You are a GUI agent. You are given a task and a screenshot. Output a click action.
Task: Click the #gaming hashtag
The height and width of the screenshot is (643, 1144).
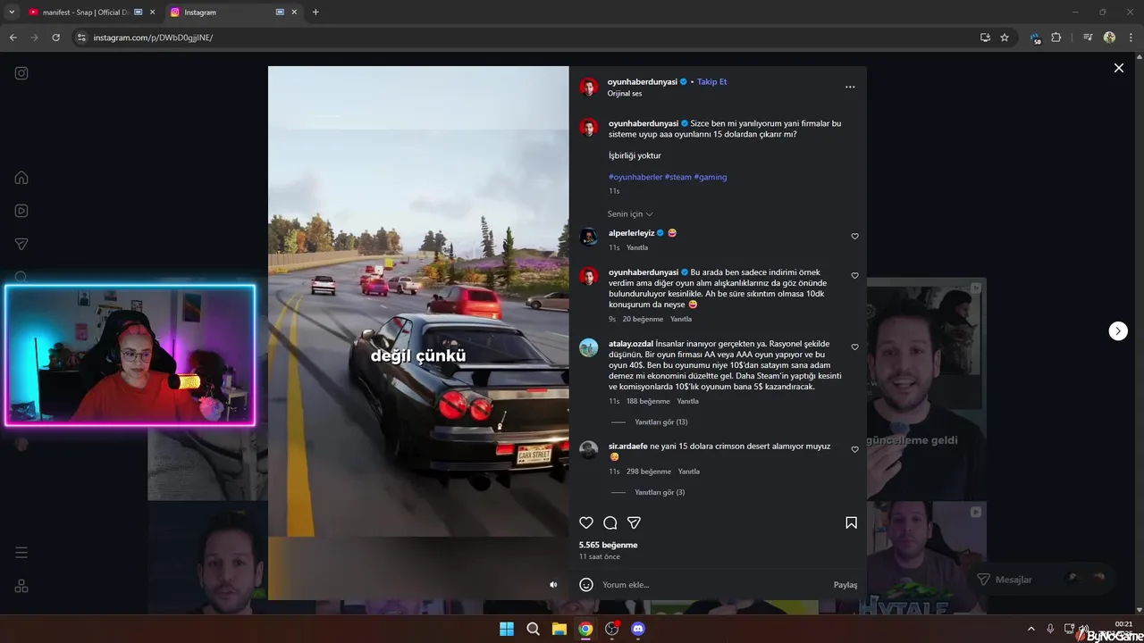click(711, 177)
